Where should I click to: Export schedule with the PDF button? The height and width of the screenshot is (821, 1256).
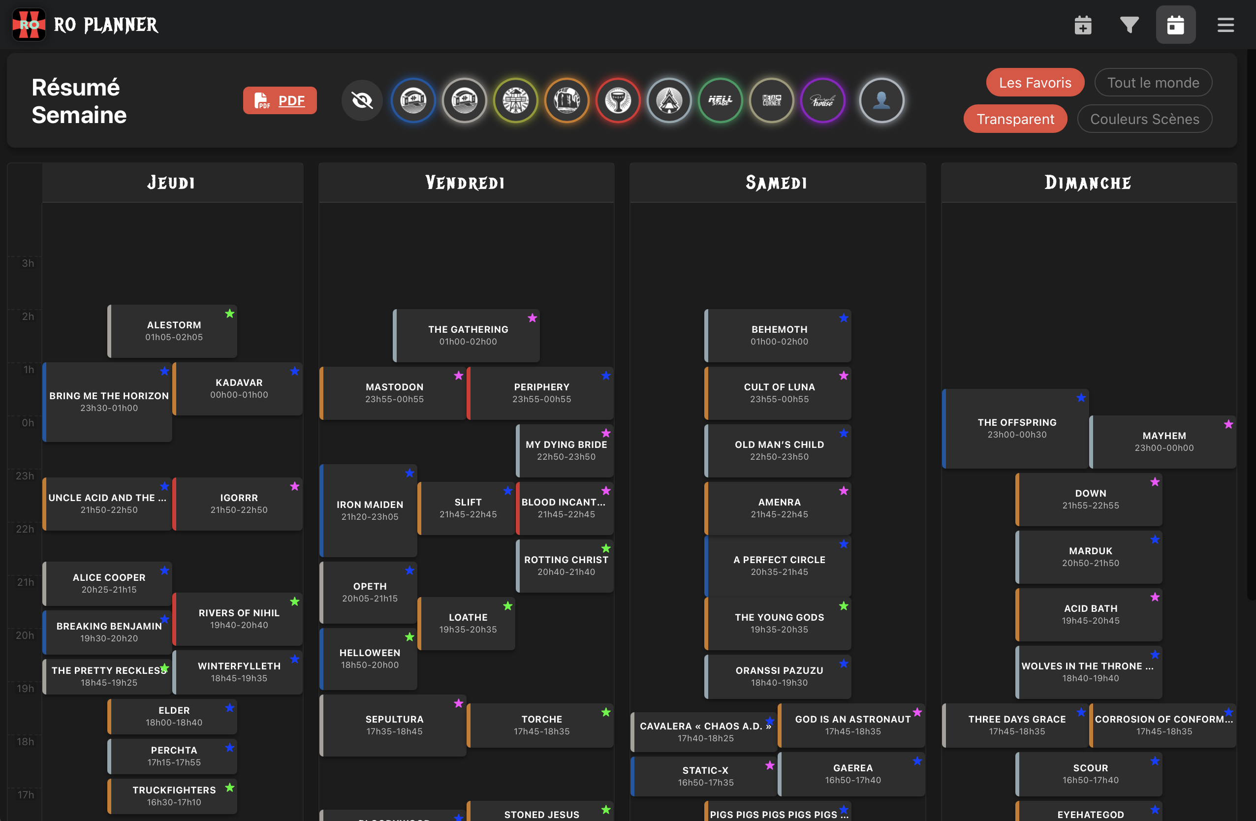pyautogui.click(x=280, y=100)
